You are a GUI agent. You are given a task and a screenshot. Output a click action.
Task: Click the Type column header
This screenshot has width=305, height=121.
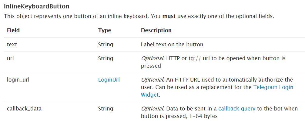(105, 30)
